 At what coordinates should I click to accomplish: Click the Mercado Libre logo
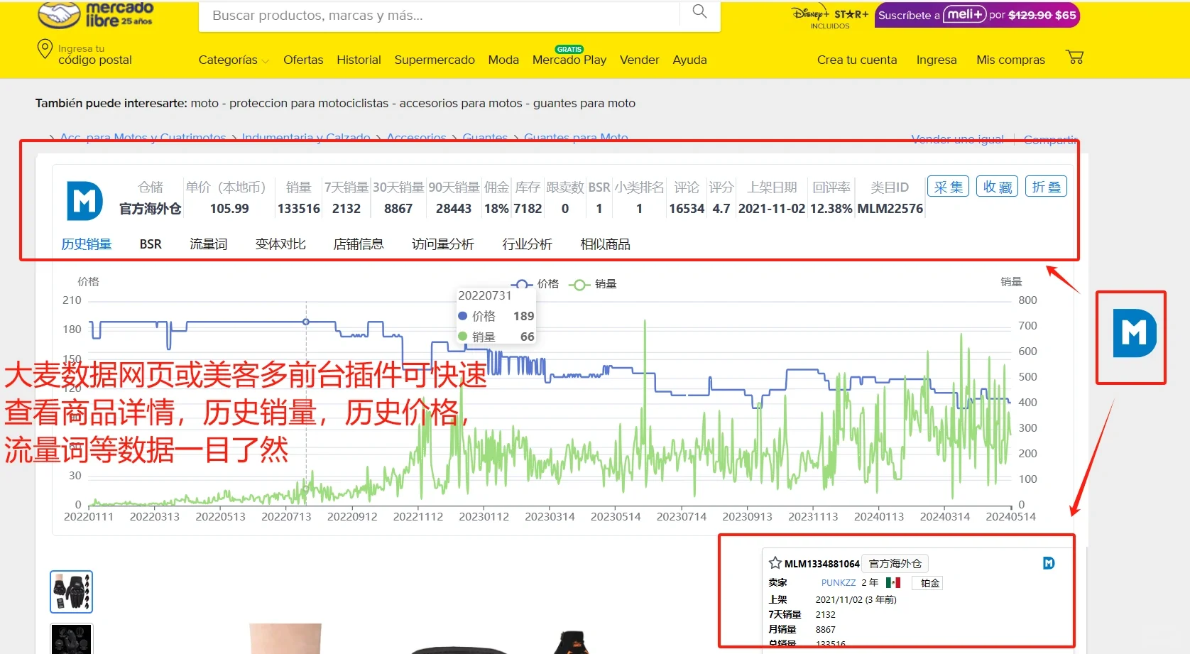pyautogui.click(x=95, y=15)
